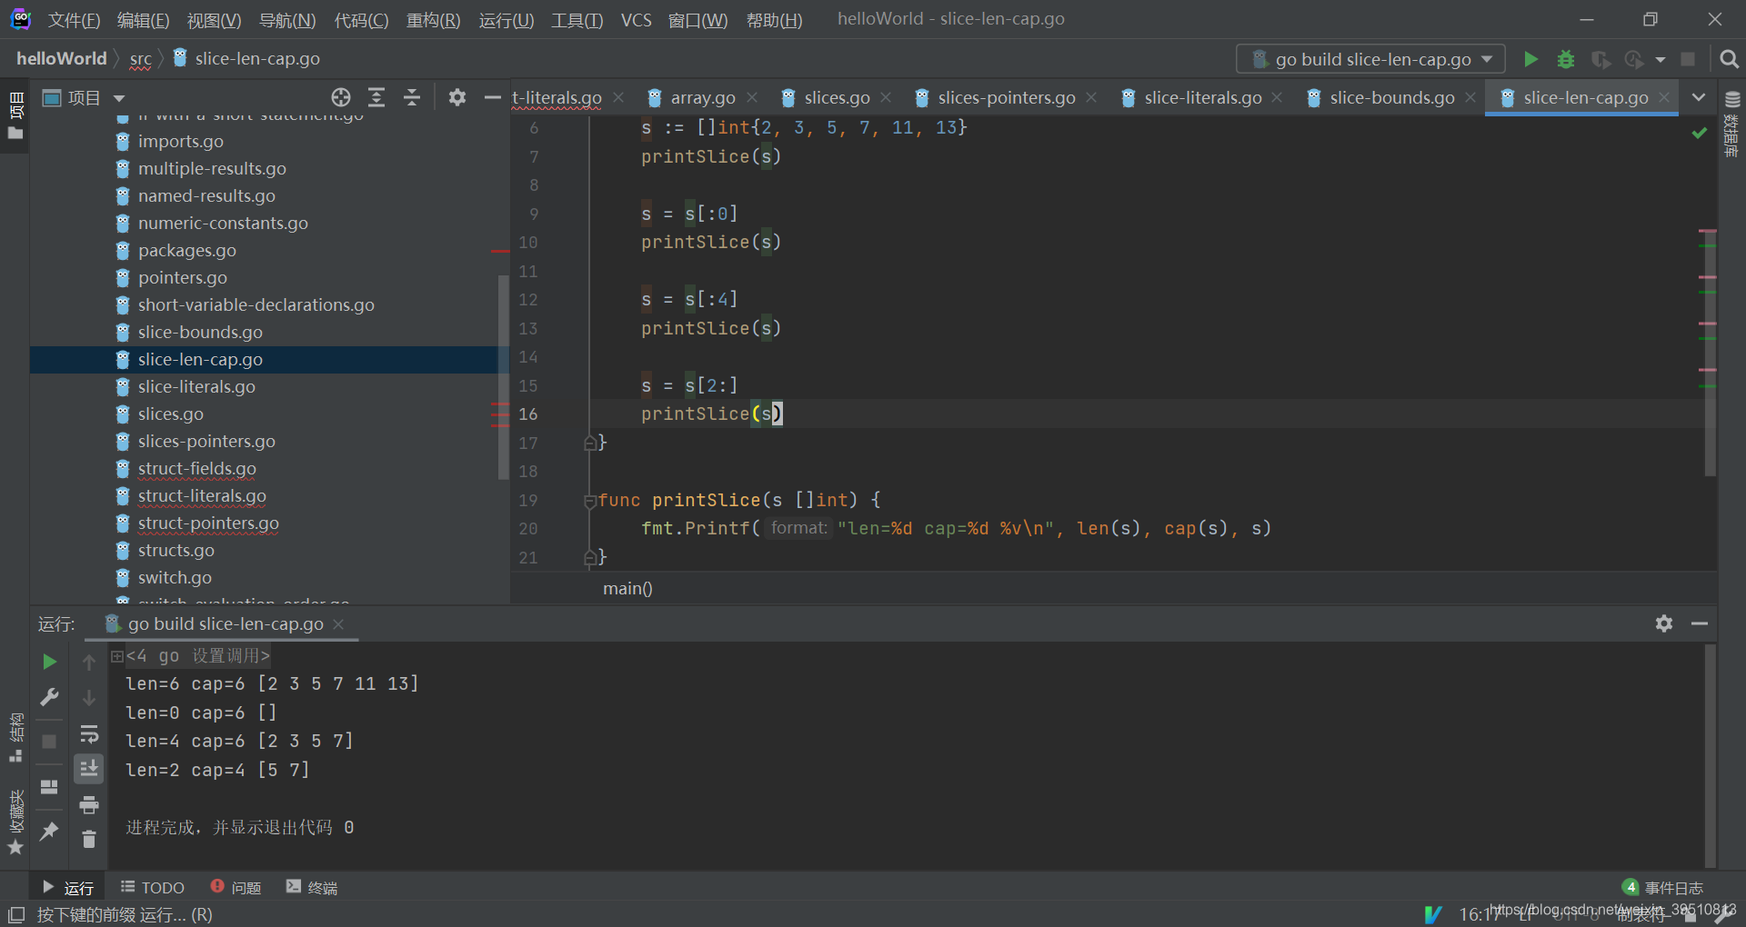Open 编辑(E) menu
The image size is (1746, 927).
[144, 20]
